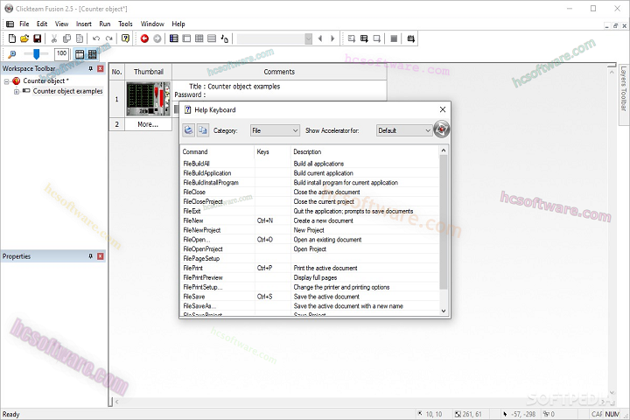Click the round help icon in Help Keyboard
630x420 pixels.
[x=442, y=129]
